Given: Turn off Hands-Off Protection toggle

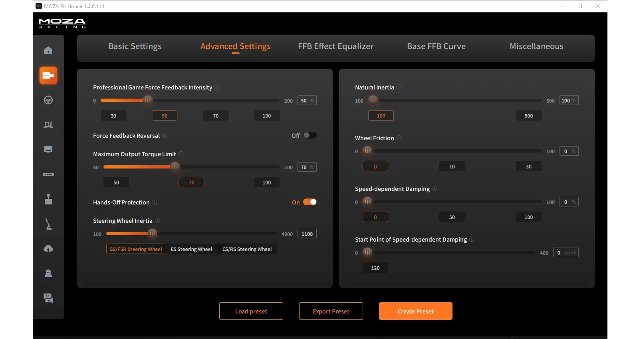Looking at the screenshot, I should click(310, 202).
